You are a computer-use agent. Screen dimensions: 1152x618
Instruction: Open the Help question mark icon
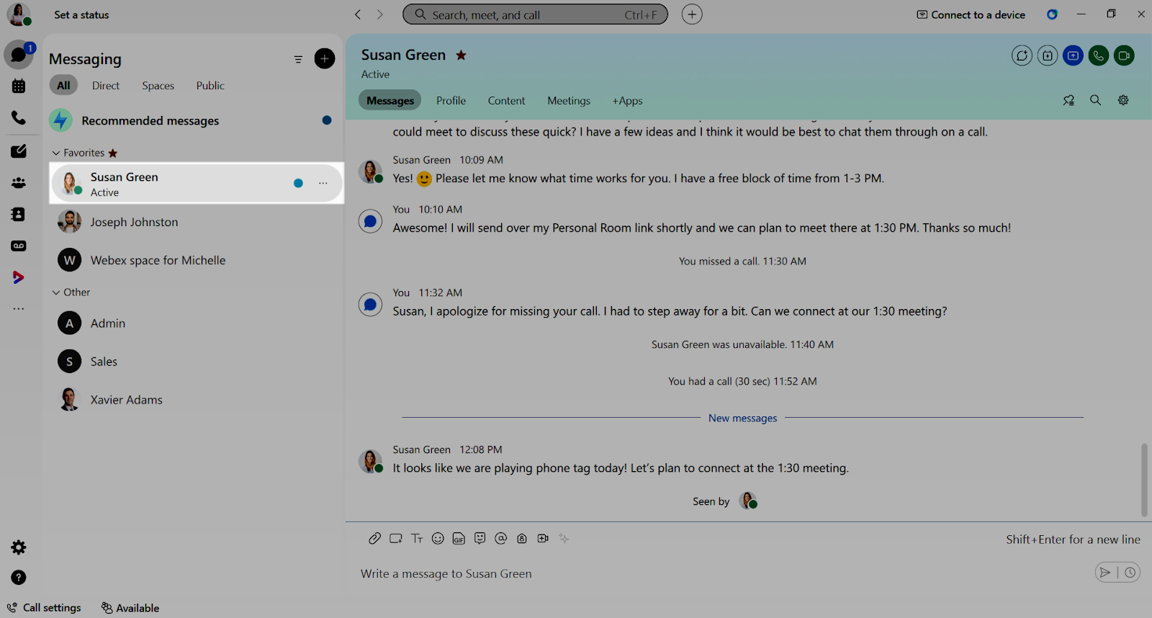pyautogui.click(x=19, y=578)
